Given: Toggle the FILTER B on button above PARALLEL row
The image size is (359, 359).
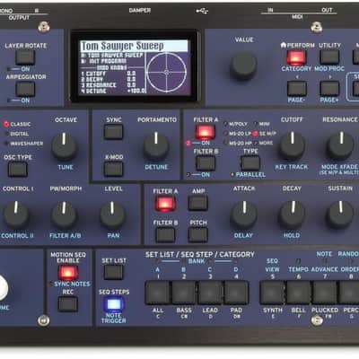Looking at the screenshot, I should [206, 163].
